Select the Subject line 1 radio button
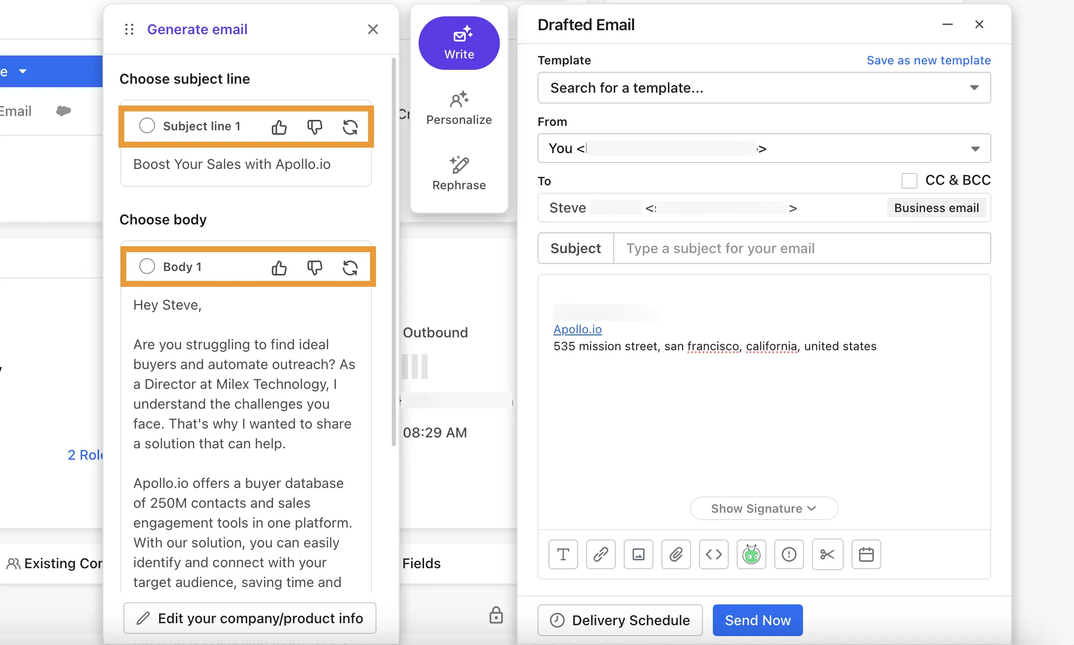Image resolution: width=1074 pixels, height=645 pixels. (147, 126)
